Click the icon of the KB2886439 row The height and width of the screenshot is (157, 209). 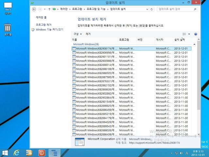click(x=74, y=134)
